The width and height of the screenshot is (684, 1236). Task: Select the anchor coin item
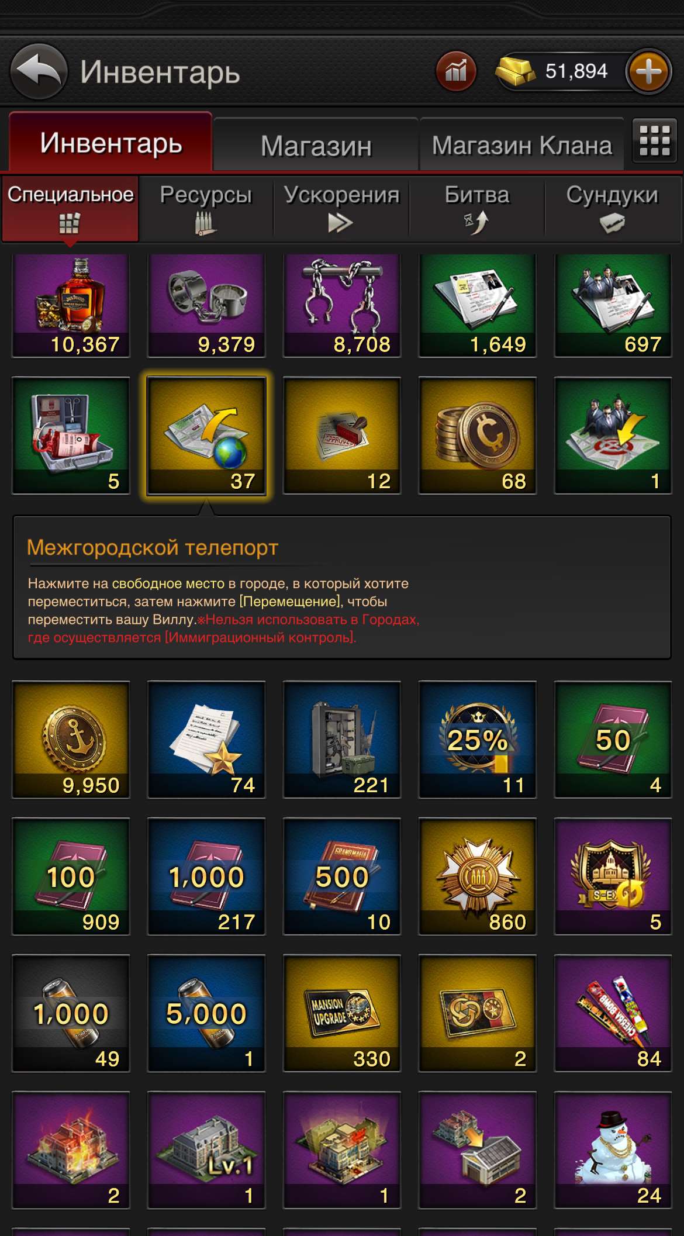click(x=71, y=740)
